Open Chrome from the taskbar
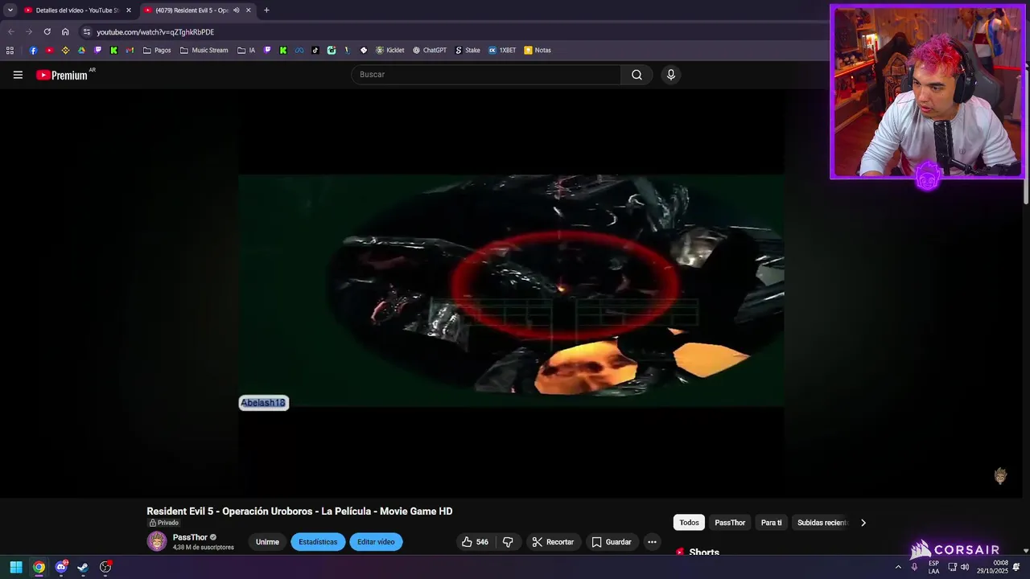Image resolution: width=1030 pixels, height=579 pixels. (39, 567)
